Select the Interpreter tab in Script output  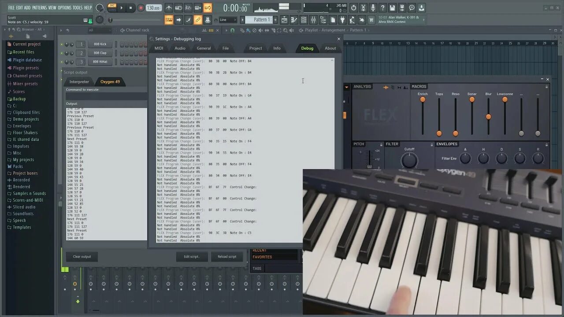coord(79,81)
